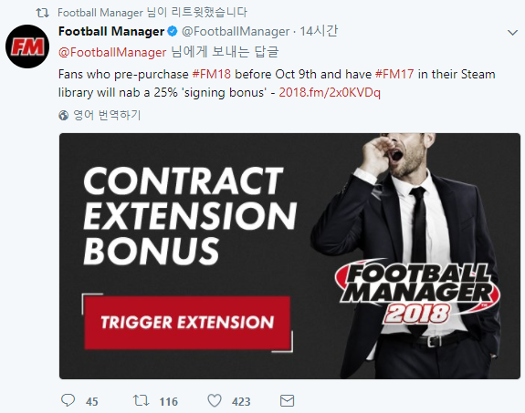Open the Contract Extension Bonus image
The image size is (525, 413).
click(289, 256)
